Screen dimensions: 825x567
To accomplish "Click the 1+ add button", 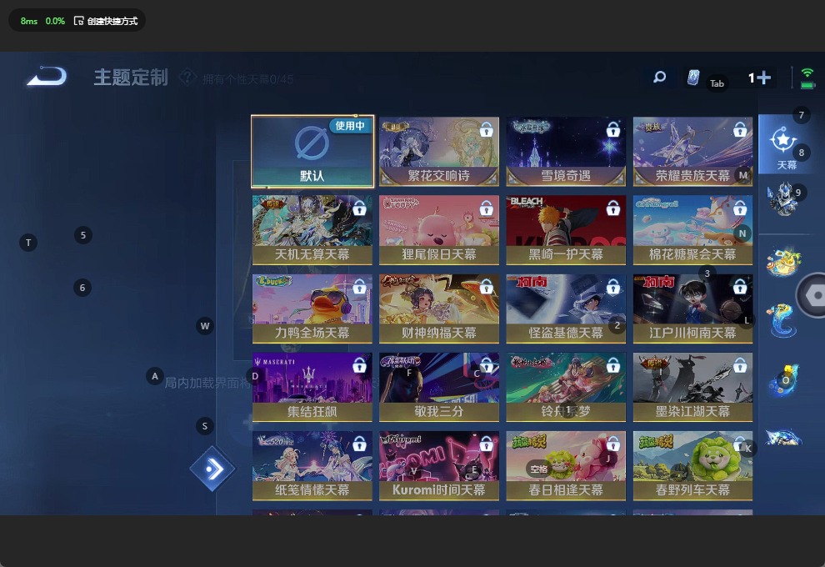I will pos(759,78).
